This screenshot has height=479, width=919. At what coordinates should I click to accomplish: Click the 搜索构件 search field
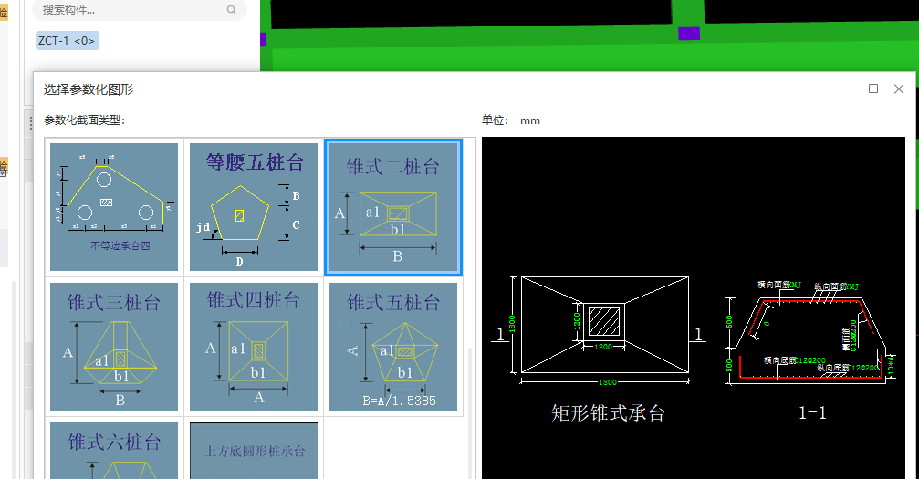[x=140, y=10]
